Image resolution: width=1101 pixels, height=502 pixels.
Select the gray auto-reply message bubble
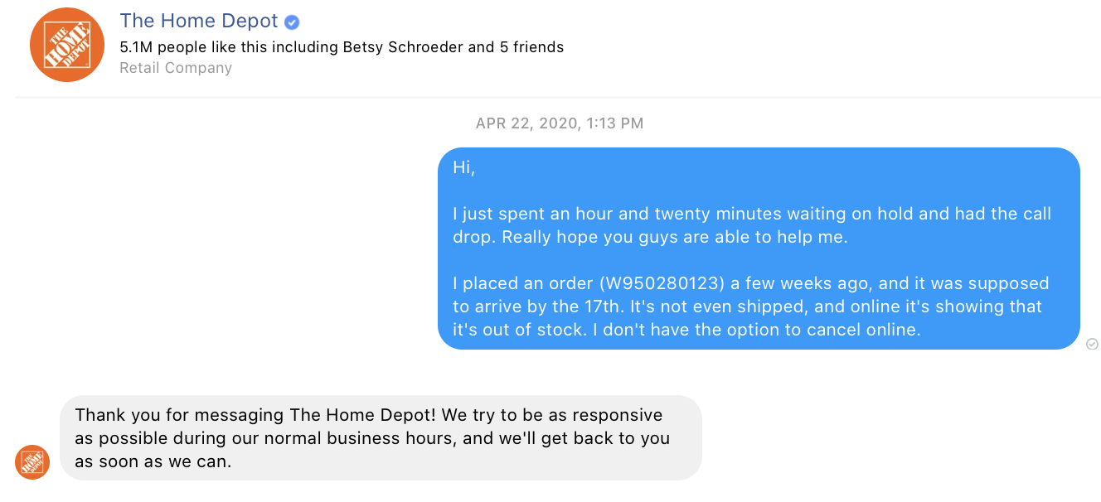click(x=381, y=437)
